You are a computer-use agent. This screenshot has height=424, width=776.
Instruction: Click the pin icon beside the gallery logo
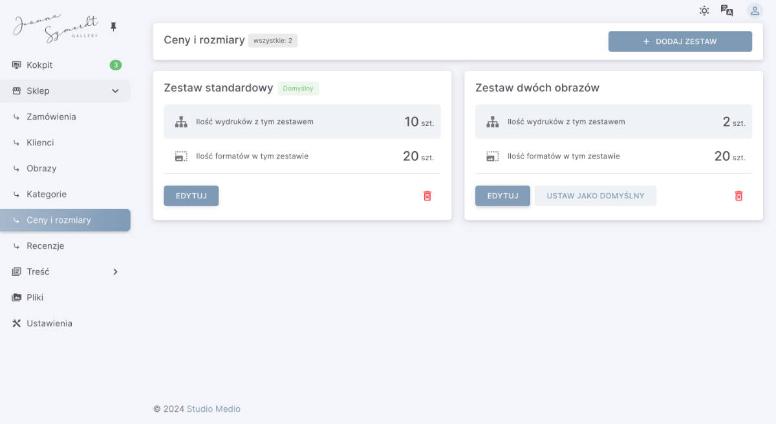click(x=114, y=26)
